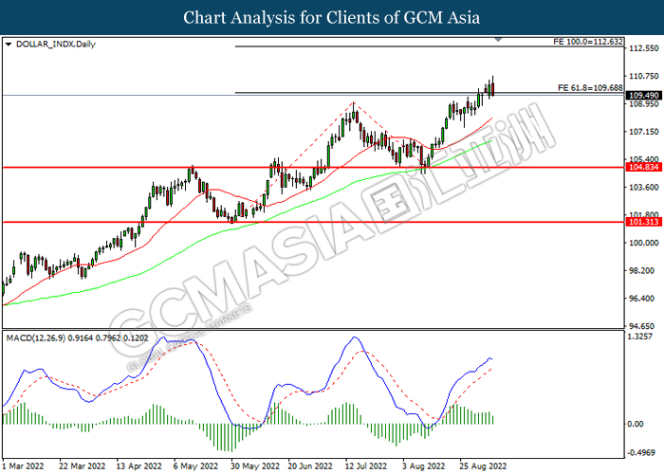Screen dimensions: 664x474
Task: Click the current price tag 109.490
Action: (644, 96)
